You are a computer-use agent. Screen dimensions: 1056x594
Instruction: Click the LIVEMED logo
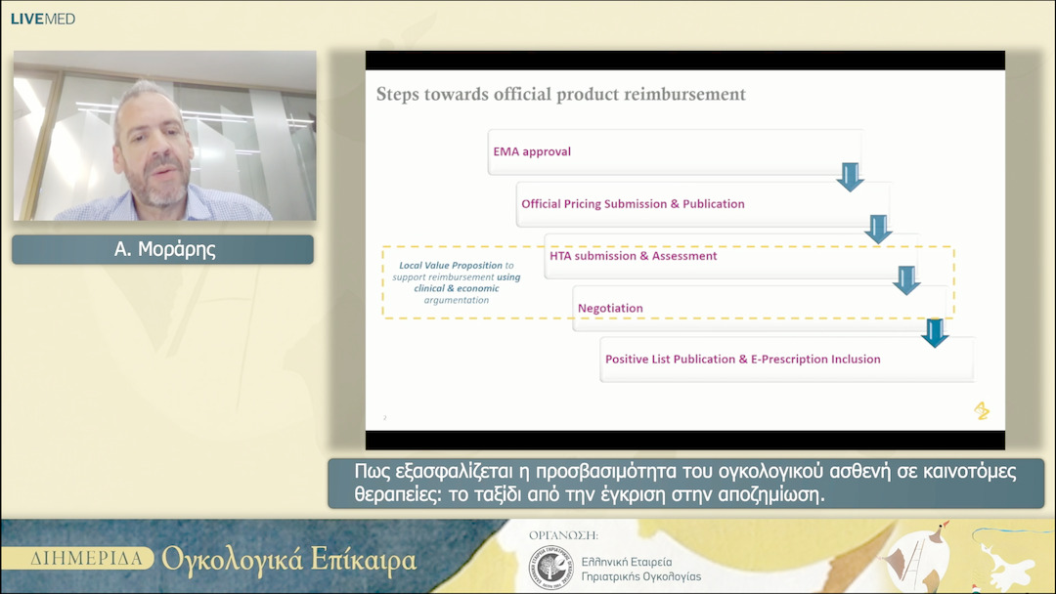point(43,19)
